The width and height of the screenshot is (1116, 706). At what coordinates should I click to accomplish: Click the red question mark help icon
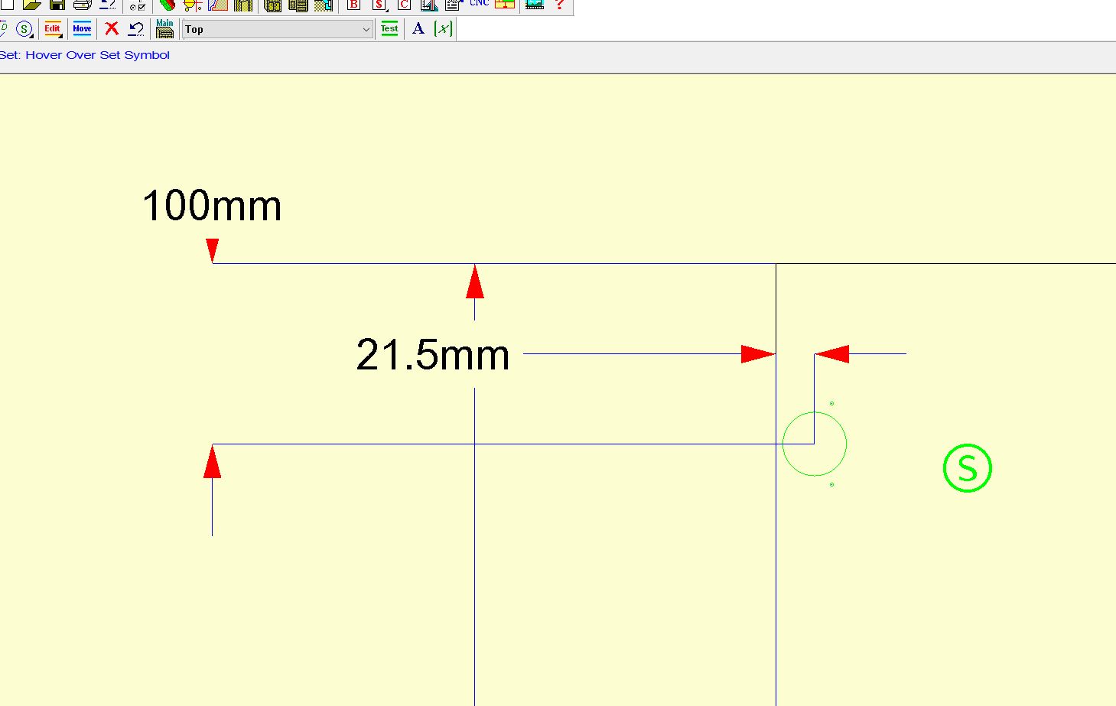[x=559, y=5]
